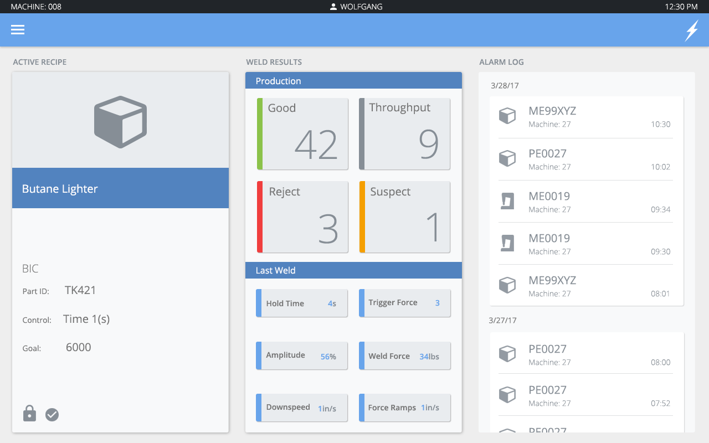Click the user icon next to WOLFGANG
709x443 pixels.
(x=333, y=7)
